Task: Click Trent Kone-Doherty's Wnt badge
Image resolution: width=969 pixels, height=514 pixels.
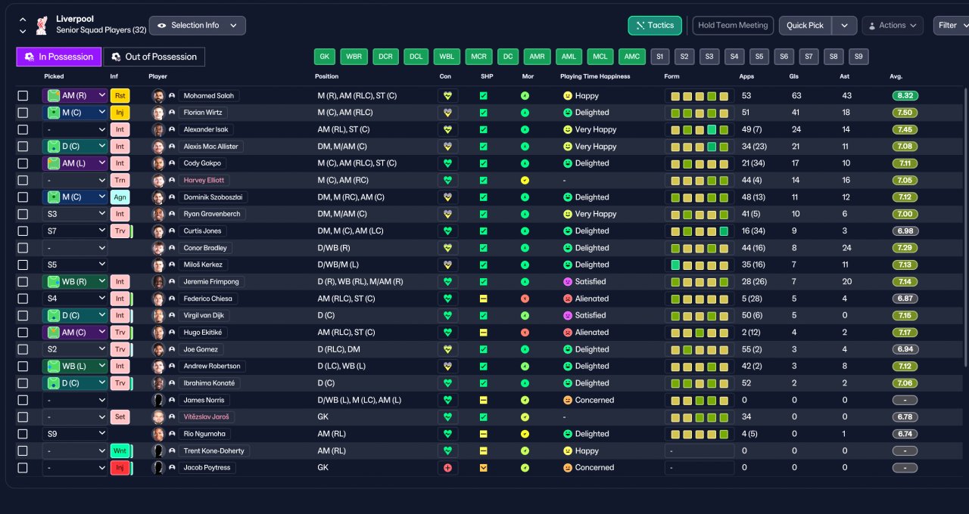Action: pos(120,451)
